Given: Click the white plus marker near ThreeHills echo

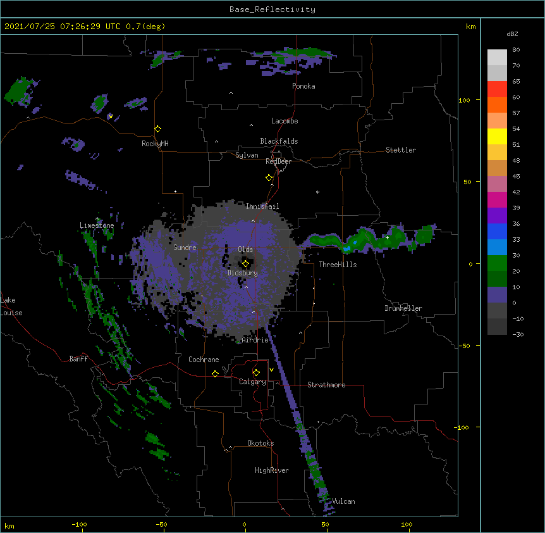Looking at the screenshot, I should [387, 237].
